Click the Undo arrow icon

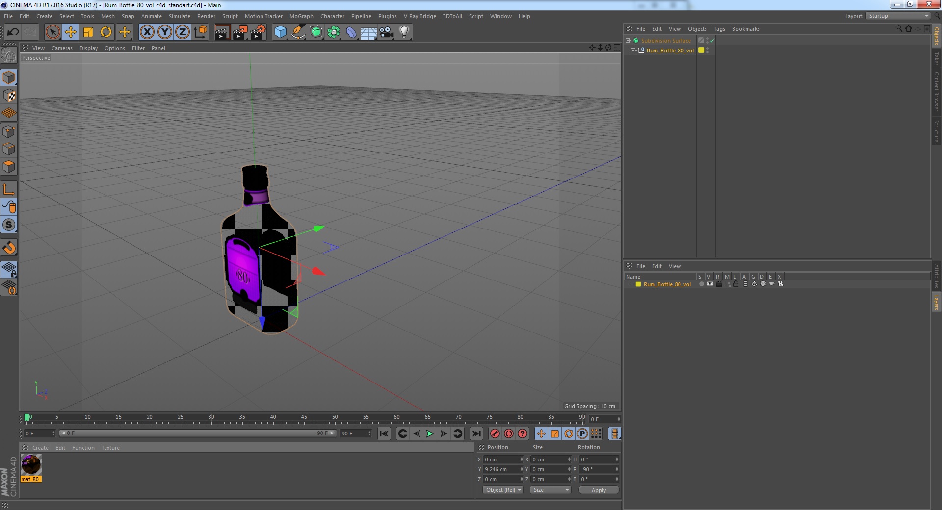(13, 32)
